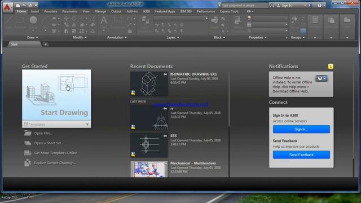Switch to the Insert ribbon tab
Image resolution: width=361 pixels, height=203 pixels.
(35, 11)
